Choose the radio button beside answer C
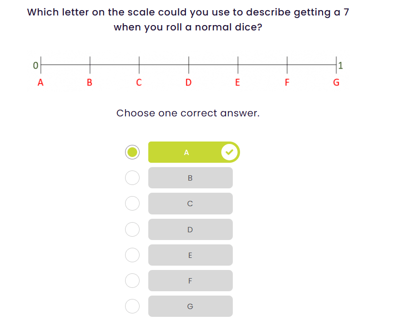The height and width of the screenshot is (326, 397). click(132, 203)
